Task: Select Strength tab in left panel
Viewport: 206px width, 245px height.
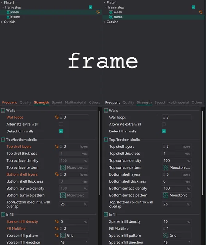Action: coord(41,102)
